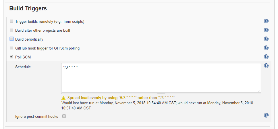Click the Poll SCM label text

click(23, 57)
